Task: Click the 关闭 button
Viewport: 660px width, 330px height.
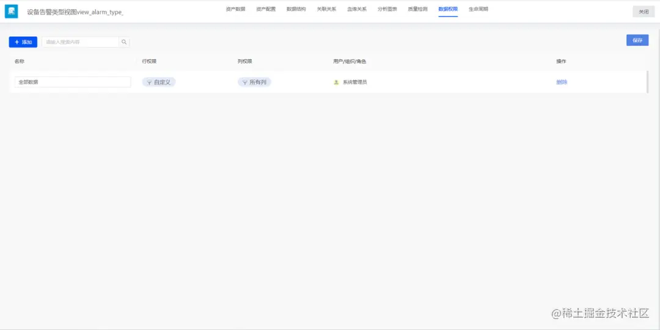Action: coord(643,12)
